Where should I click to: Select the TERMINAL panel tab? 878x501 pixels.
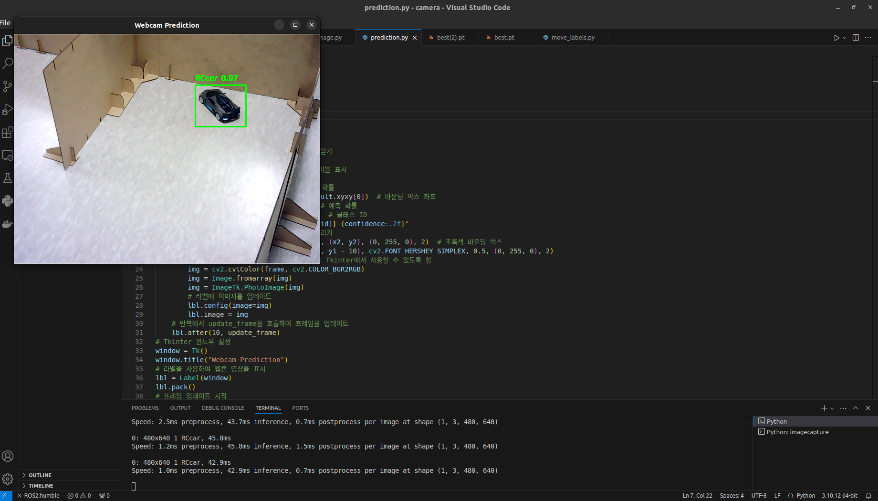tap(268, 408)
